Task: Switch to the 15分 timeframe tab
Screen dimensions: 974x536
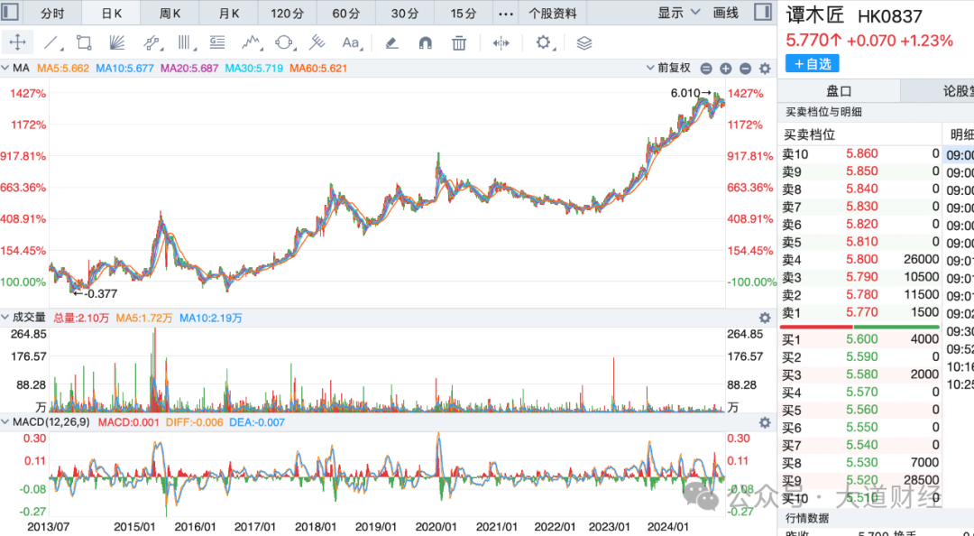Action: pyautogui.click(x=464, y=13)
